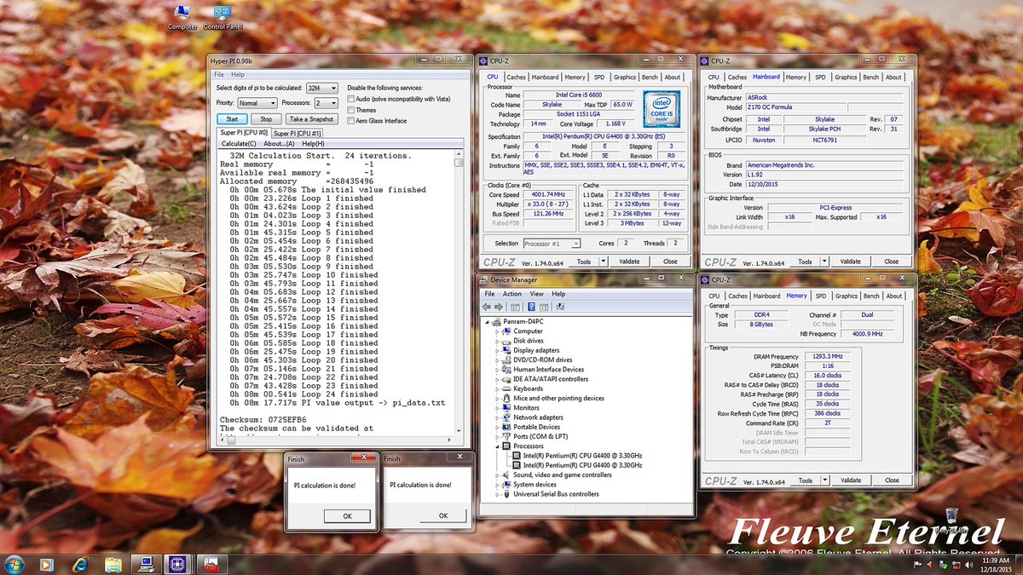Click the Hyper PI output log scrollbar
Screen dimensions: 1023x575
pyautogui.click(x=459, y=294)
